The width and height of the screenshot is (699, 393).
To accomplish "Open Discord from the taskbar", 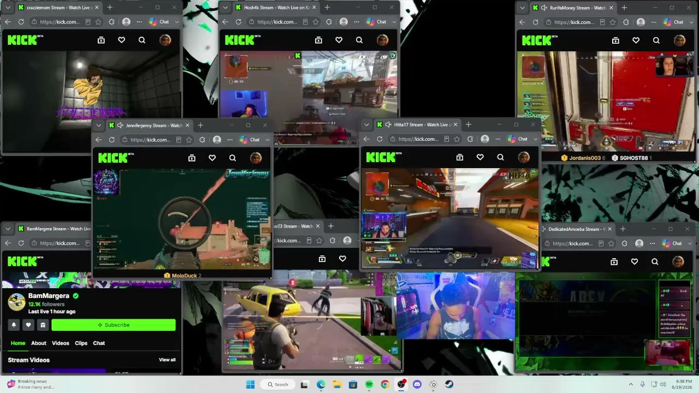I will coord(417,384).
